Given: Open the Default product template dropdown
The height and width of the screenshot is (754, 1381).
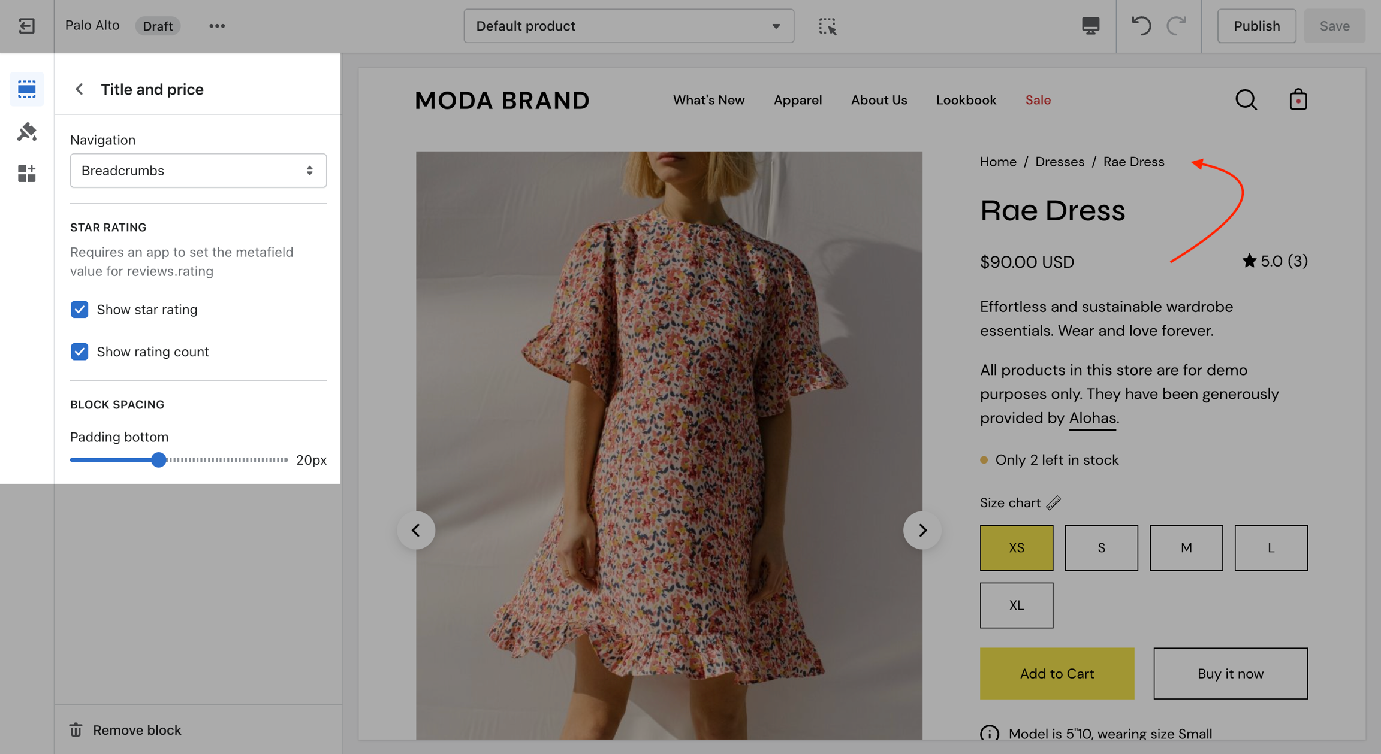Looking at the screenshot, I should 628,26.
